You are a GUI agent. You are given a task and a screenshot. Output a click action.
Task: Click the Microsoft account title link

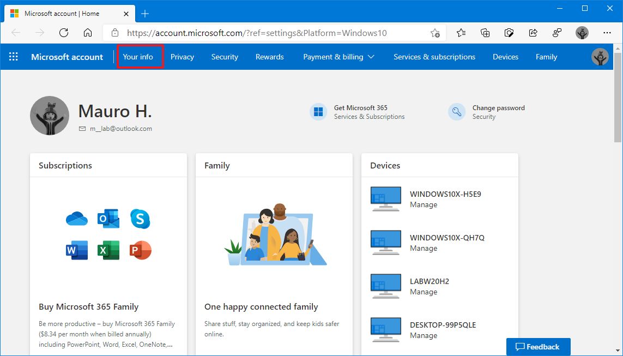(67, 57)
